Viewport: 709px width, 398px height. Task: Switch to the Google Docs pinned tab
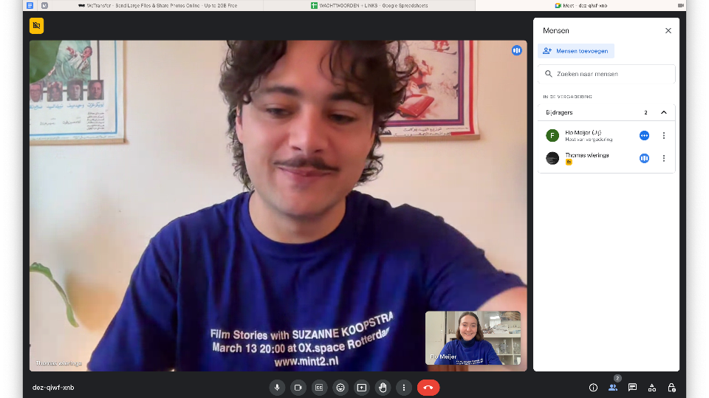point(30,5)
